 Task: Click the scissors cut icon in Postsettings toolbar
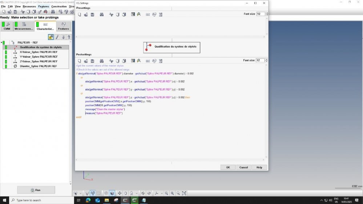click(111, 61)
